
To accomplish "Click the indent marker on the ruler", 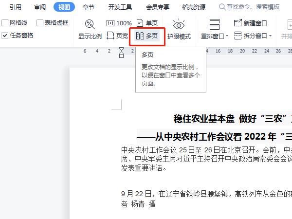I will click(122, 53).
